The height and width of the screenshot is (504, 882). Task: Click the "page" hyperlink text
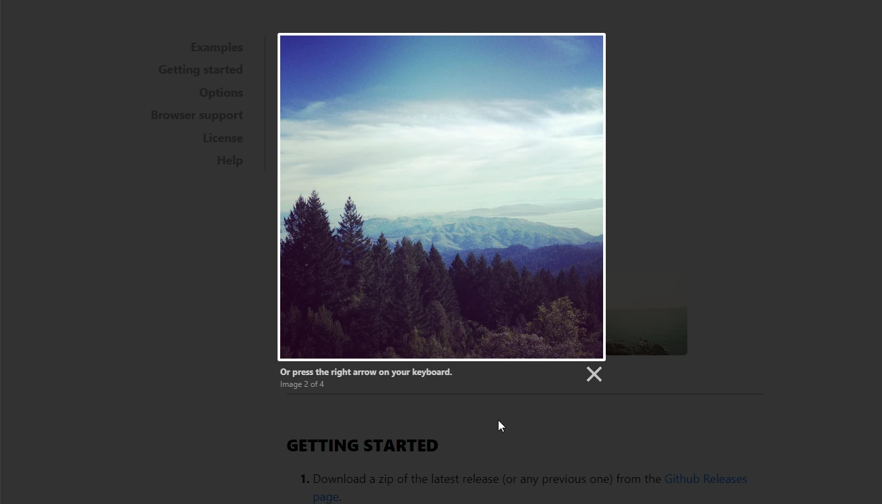(x=325, y=496)
